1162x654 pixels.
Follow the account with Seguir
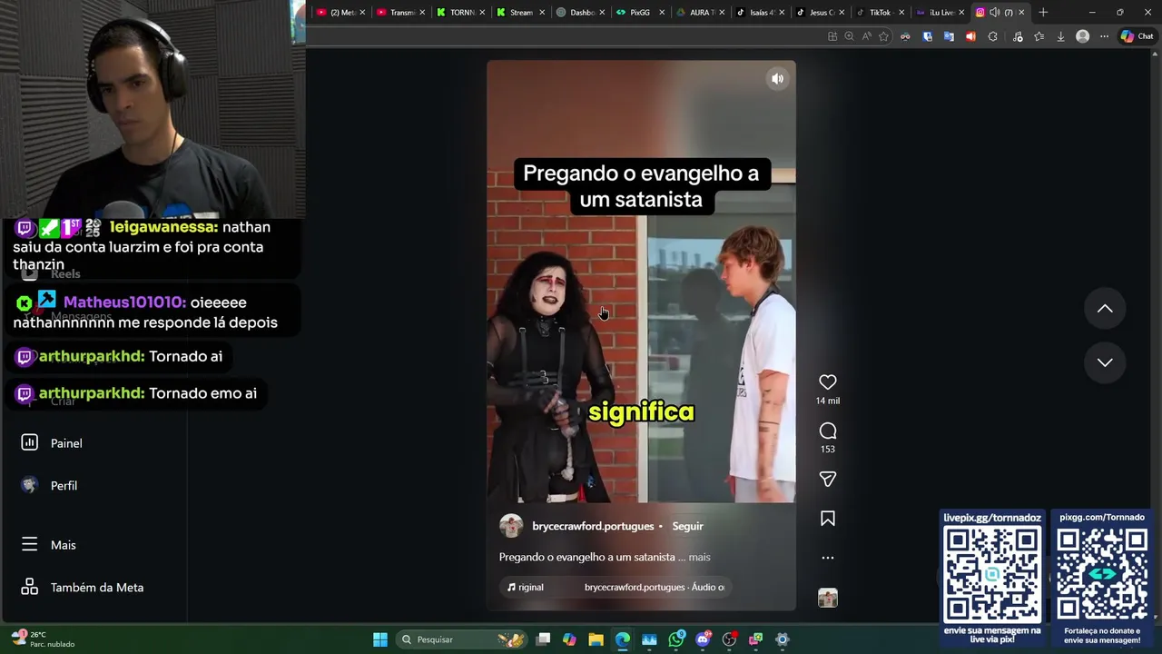tap(687, 526)
